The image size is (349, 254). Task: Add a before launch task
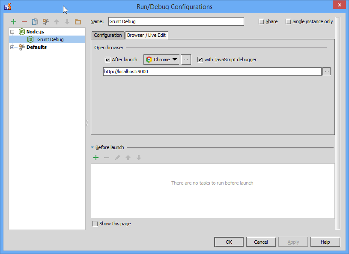click(96, 158)
